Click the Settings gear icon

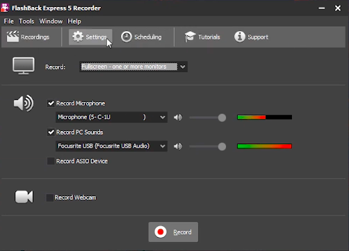pos(78,37)
